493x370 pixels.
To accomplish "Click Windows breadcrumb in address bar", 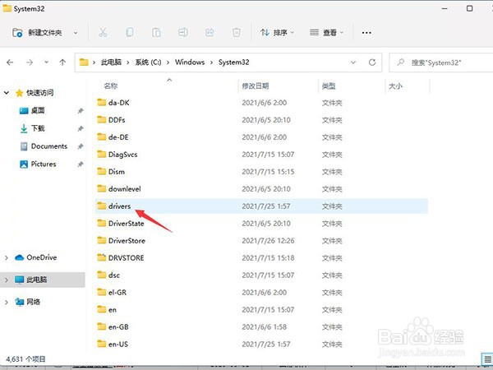I will pos(190,62).
